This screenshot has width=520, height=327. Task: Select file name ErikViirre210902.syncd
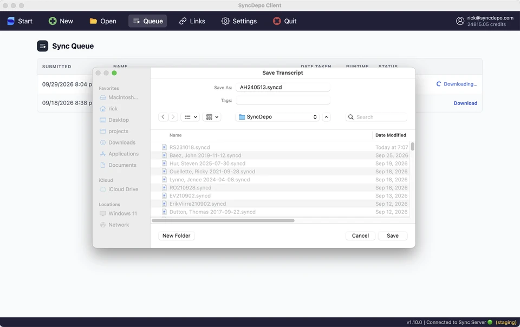198,204
